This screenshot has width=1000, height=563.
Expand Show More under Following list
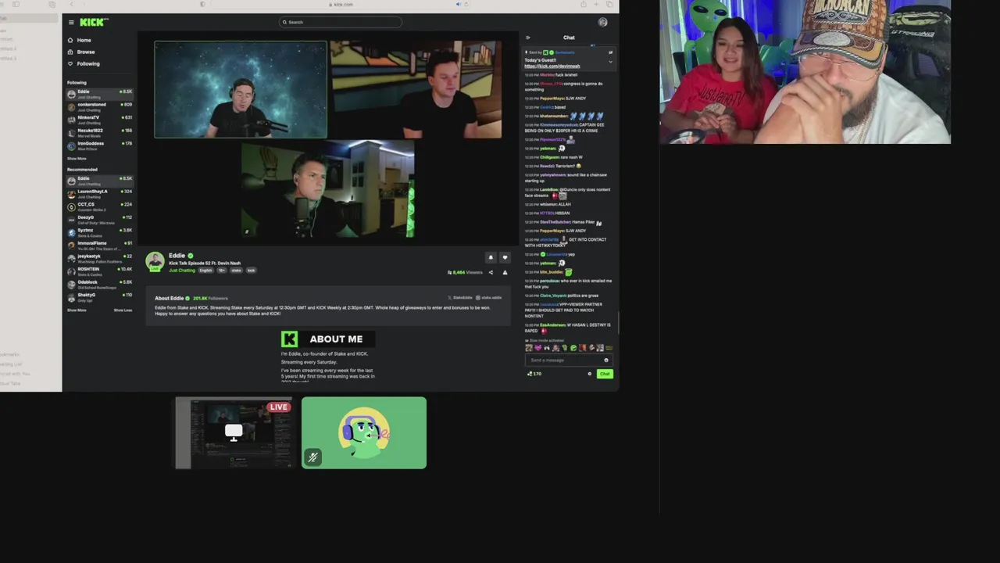coord(77,159)
